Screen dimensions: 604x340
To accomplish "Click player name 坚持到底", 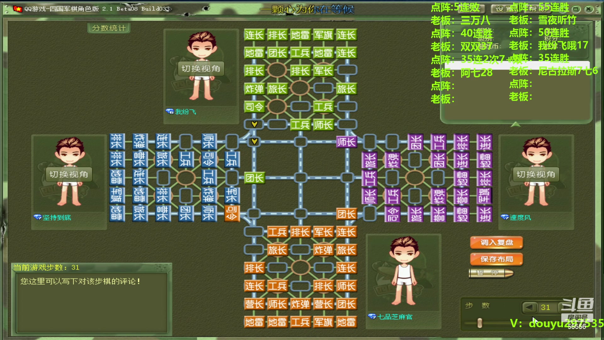I will click(x=57, y=218).
